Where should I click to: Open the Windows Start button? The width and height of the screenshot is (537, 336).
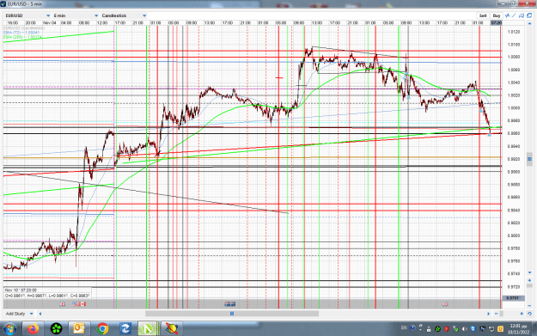pos(9,329)
